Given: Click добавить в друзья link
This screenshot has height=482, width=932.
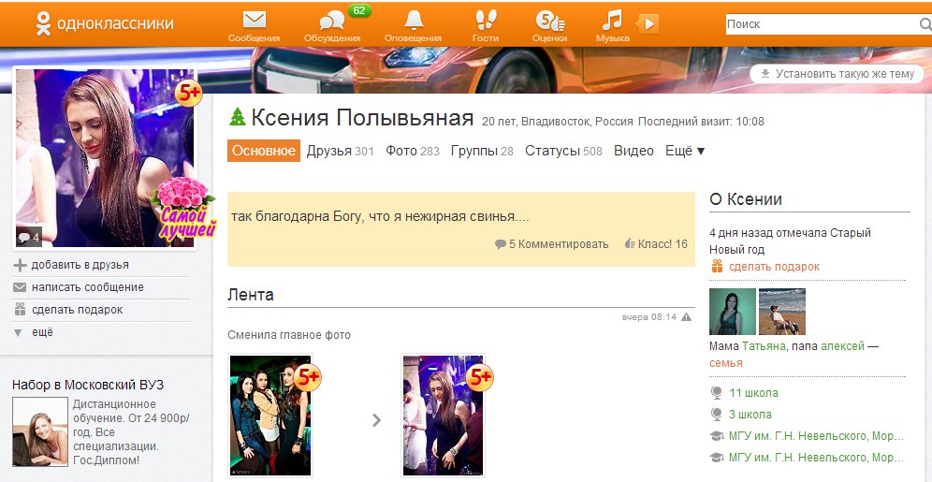Looking at the screenshot, I should (80, 265).
